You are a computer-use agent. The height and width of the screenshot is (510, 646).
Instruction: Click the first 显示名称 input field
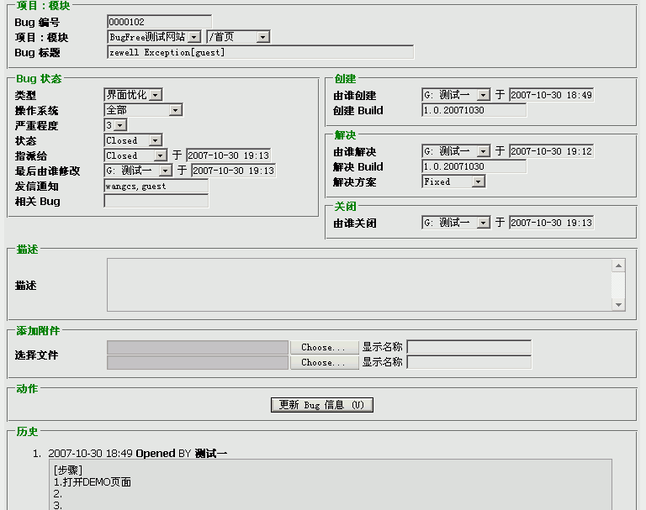469,347
